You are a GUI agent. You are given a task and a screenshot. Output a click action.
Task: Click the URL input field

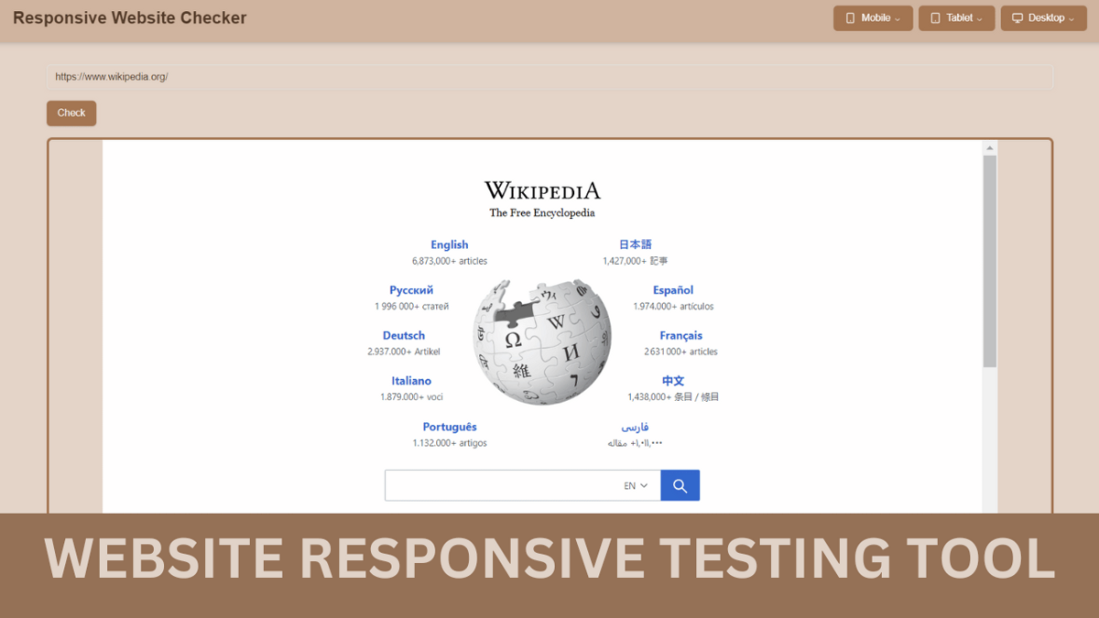tap(549, 77)
